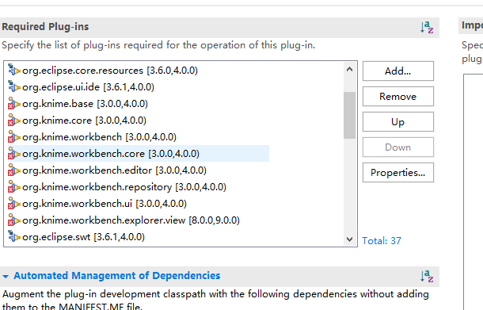Image resolution: width=483 pixels, height=310 pixels.
Task: Click the error icon beside org.knime.workbench.repository
Action: pyautogui.click(x=13, y=187)
